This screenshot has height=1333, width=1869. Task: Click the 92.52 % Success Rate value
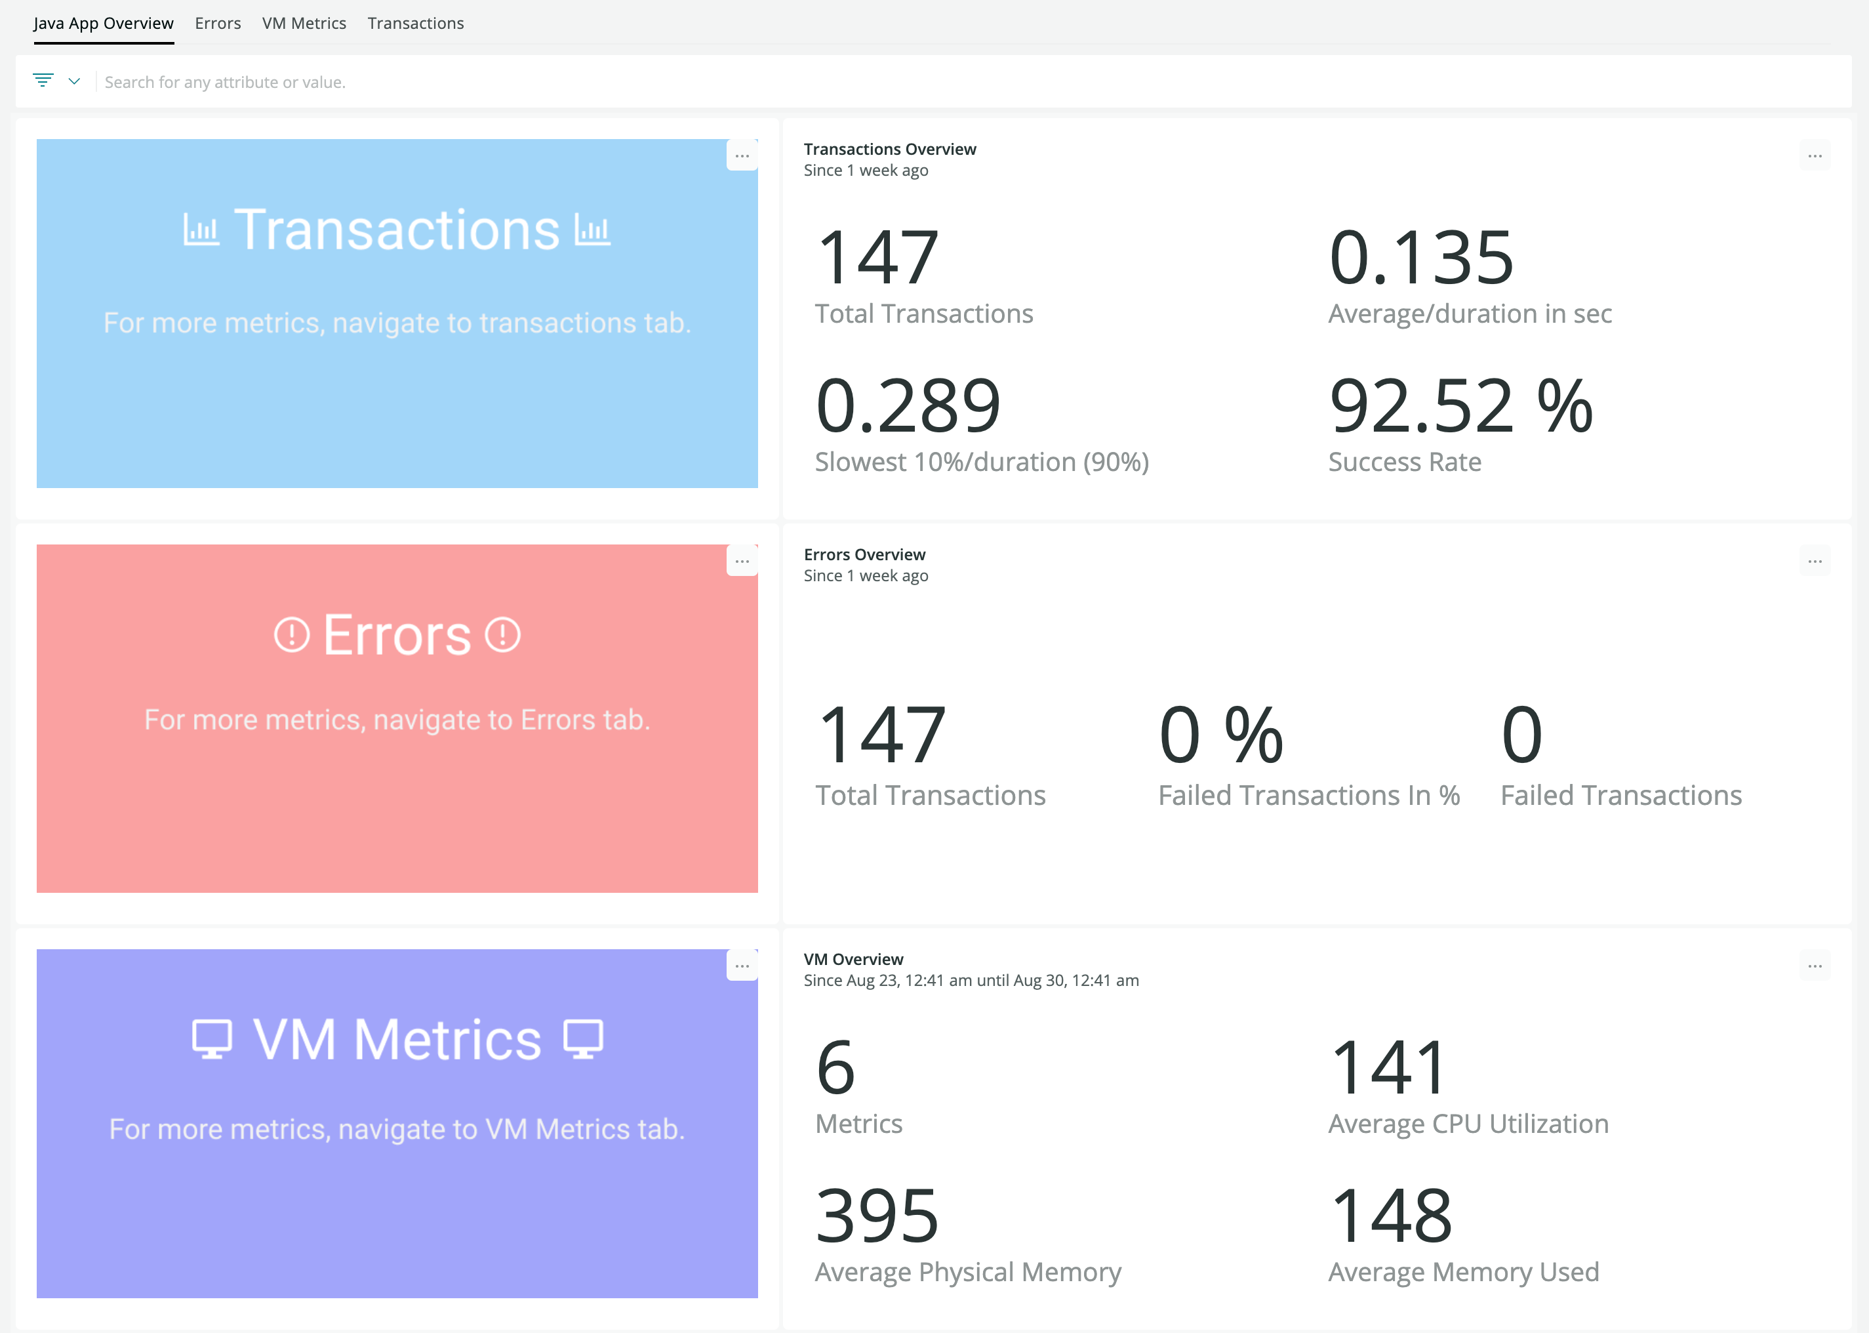[x=1460, y=406]
